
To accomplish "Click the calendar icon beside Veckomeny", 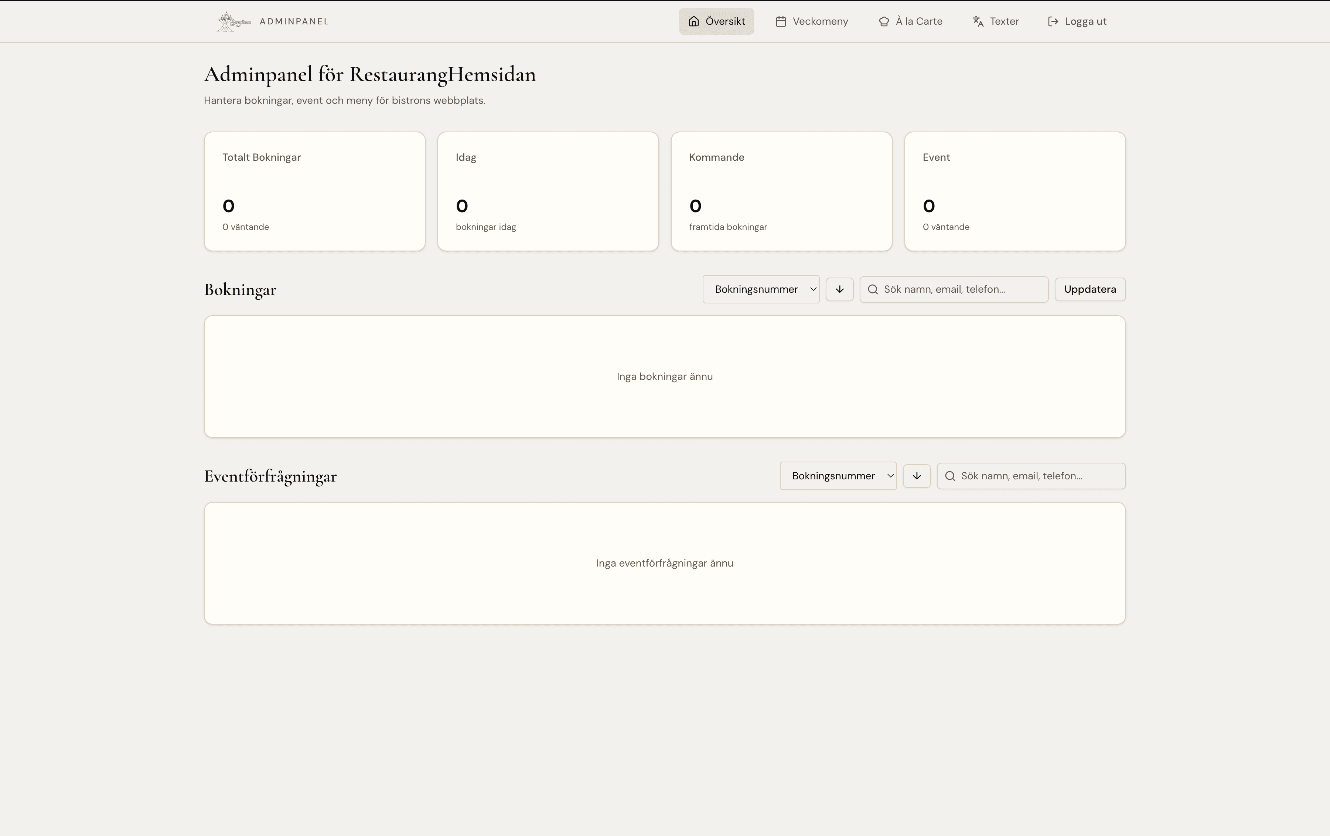I will coord(780,21).
